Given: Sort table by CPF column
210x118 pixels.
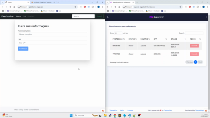Looking at the screenshot, I should pyautogui.click(x=160, y=39).
